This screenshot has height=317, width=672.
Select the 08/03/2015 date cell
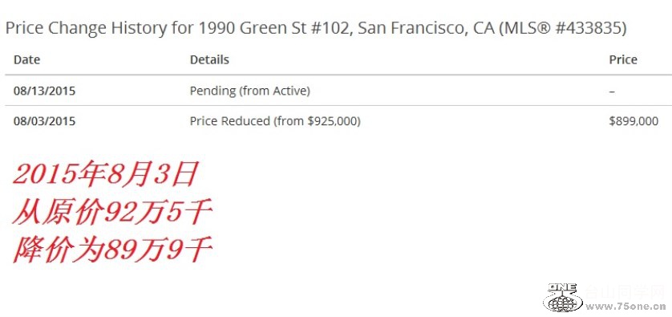pos(45,121)
